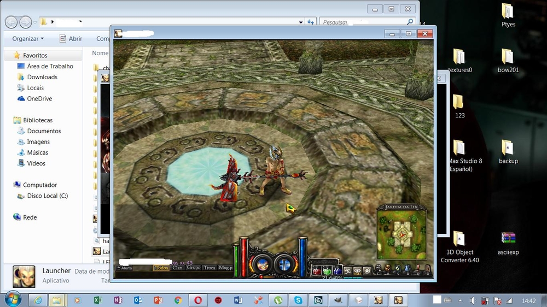Open the Organizar dropdown menu
Viewport: 547px width, 307px height.
pos(28,39)
